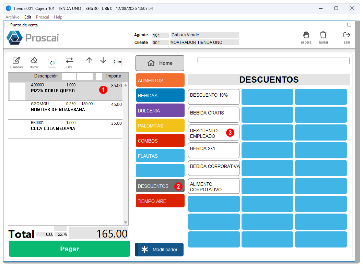Click the Cliente code field 001

160,43
